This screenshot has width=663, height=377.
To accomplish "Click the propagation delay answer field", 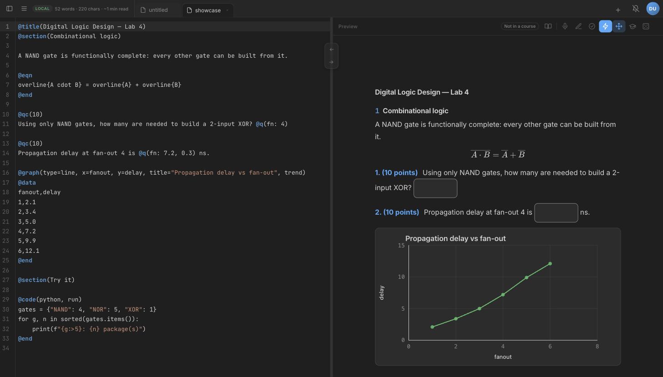I will (556, 213).
